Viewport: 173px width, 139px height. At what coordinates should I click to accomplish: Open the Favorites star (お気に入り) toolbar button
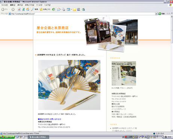click(45, 9)
